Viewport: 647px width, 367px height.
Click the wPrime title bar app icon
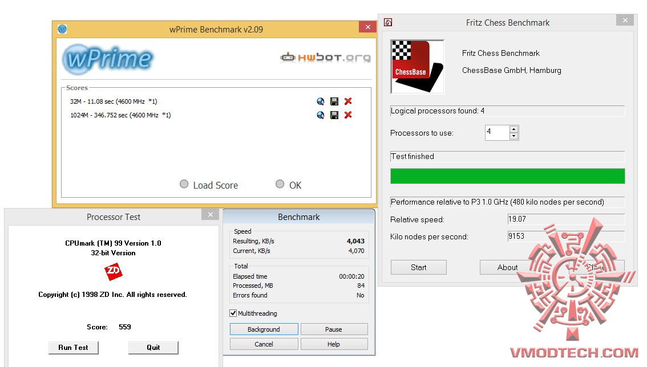coord(62,29)
